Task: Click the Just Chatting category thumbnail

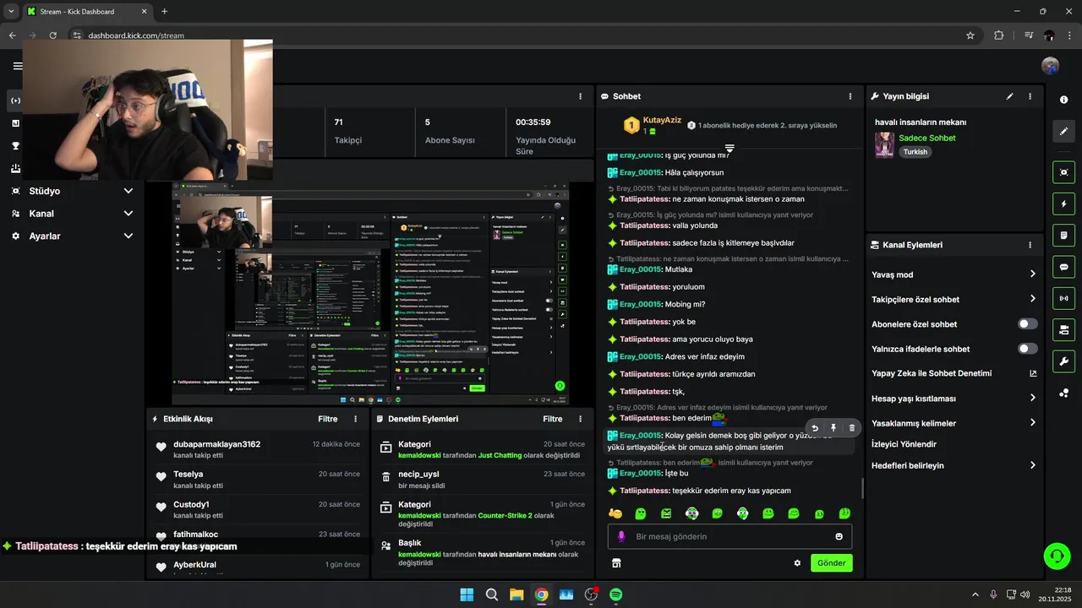Action: (x=884, y=144)
